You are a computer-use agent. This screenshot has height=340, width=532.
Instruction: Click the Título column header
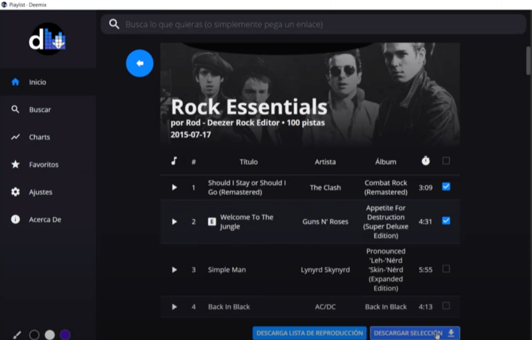[x=248, y=162]
